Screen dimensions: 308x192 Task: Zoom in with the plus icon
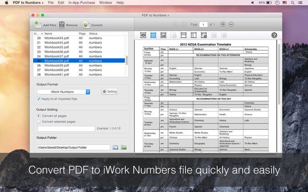223,24
